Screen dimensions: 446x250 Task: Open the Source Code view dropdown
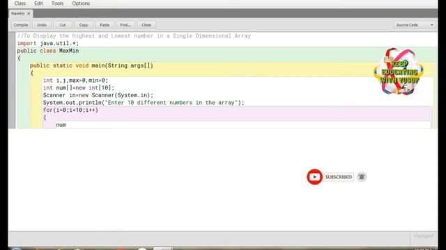(415, 25)
